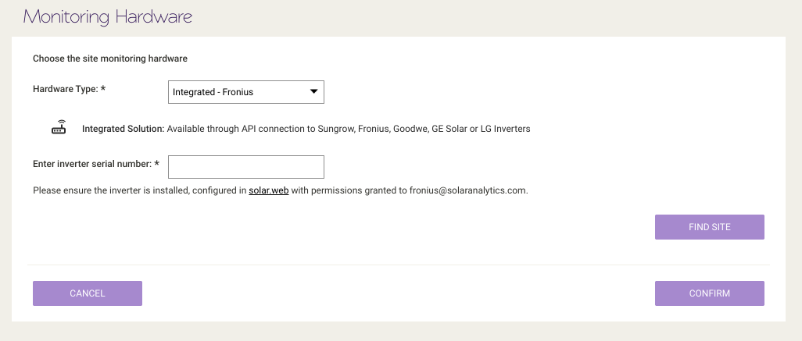Focus the inverter serial number field
Image resolution: width=802 pixels, height=341 pixels.
point(246,167)
